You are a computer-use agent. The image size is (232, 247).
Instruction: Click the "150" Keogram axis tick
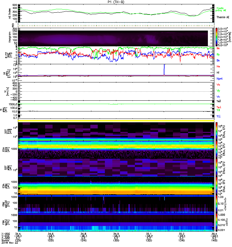coord(15,37)
